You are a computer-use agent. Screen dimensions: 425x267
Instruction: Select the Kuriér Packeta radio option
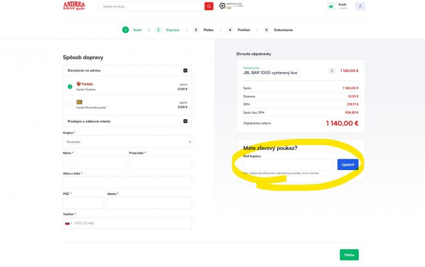[x=70, y=87]
